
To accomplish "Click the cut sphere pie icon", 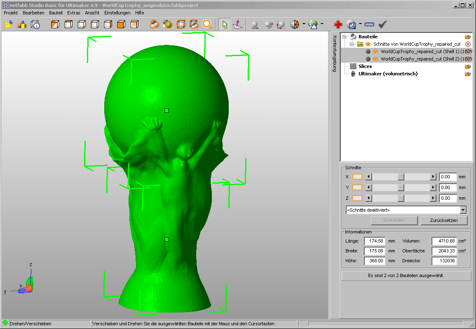I will coord(295,24).
